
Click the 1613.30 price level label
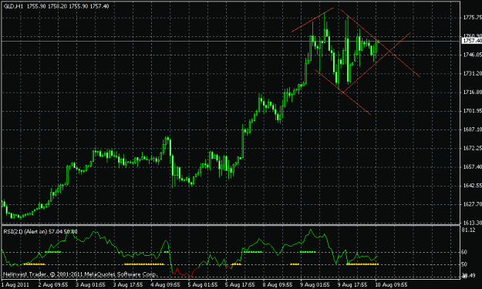[473, 223]
